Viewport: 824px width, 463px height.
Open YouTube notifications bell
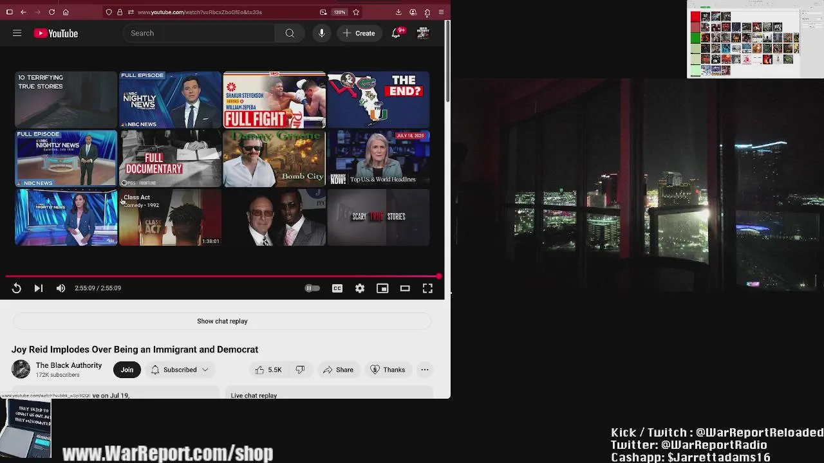tap(397, 33)
